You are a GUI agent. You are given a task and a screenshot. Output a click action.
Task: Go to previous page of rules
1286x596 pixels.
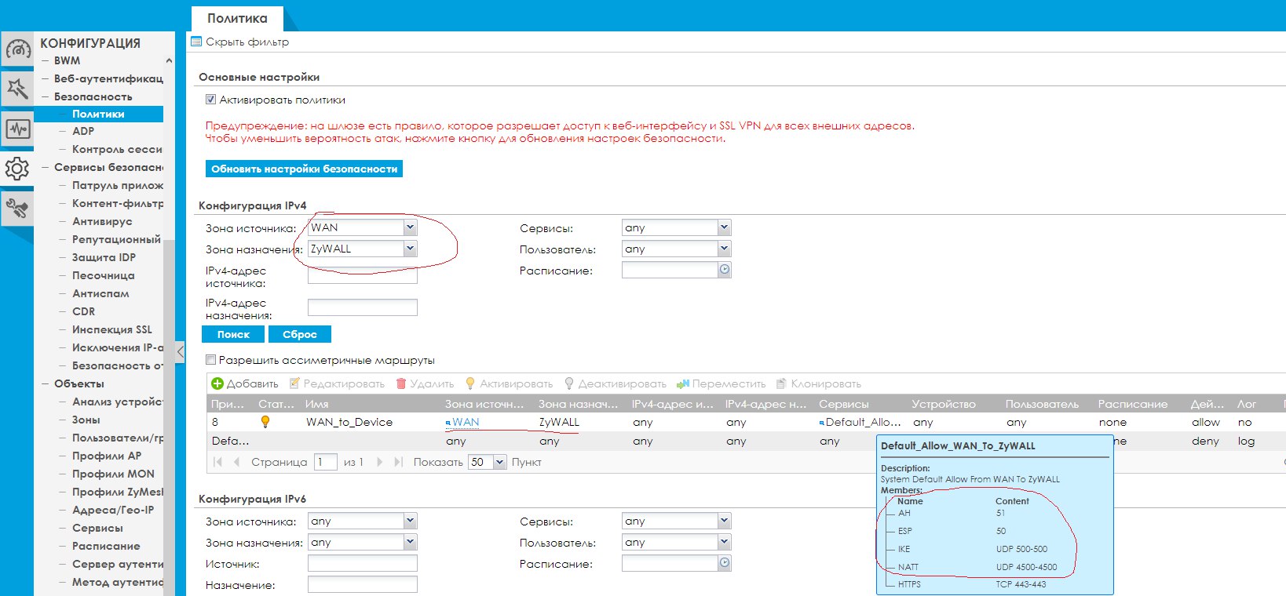pyautogui.click(x=237, y=462)
